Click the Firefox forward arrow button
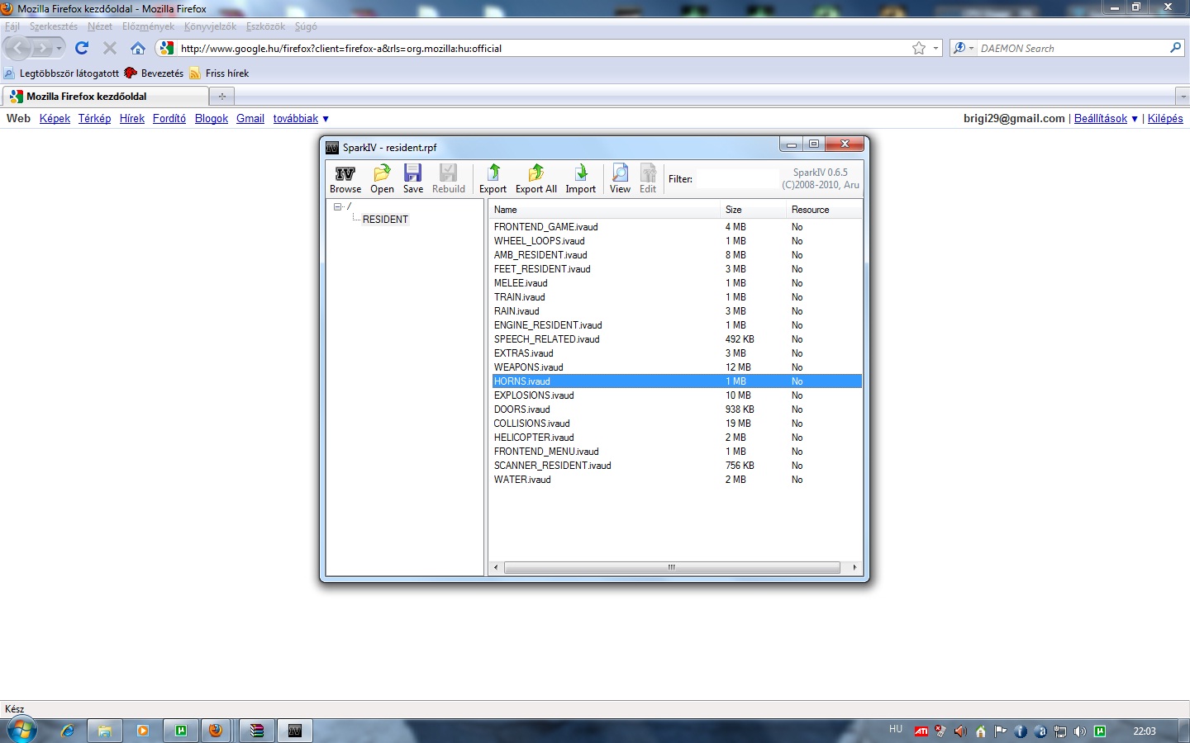The width and height of the screenshot is (1190, 743). (x=43, y=48)
